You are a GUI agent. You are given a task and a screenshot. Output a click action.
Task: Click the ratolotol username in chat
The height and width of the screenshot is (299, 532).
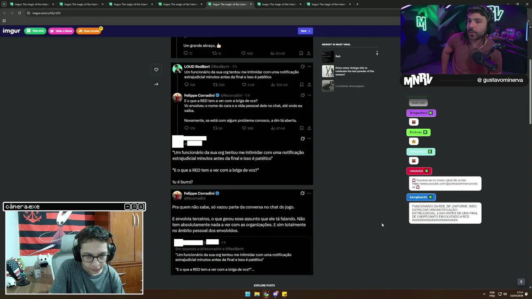click(x=416, y=171)
